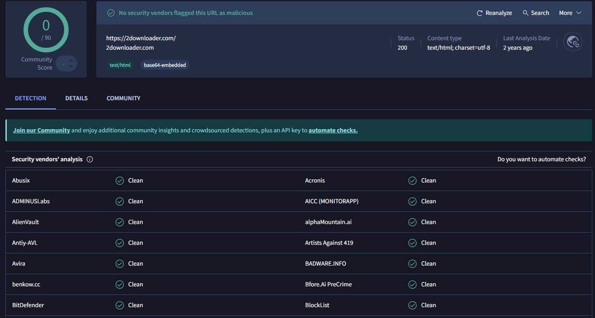Click the info icon beside Security vendors' analysis

tap(90, 159)
